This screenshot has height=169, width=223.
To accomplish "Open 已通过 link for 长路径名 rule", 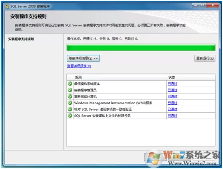I will [172, 116].
